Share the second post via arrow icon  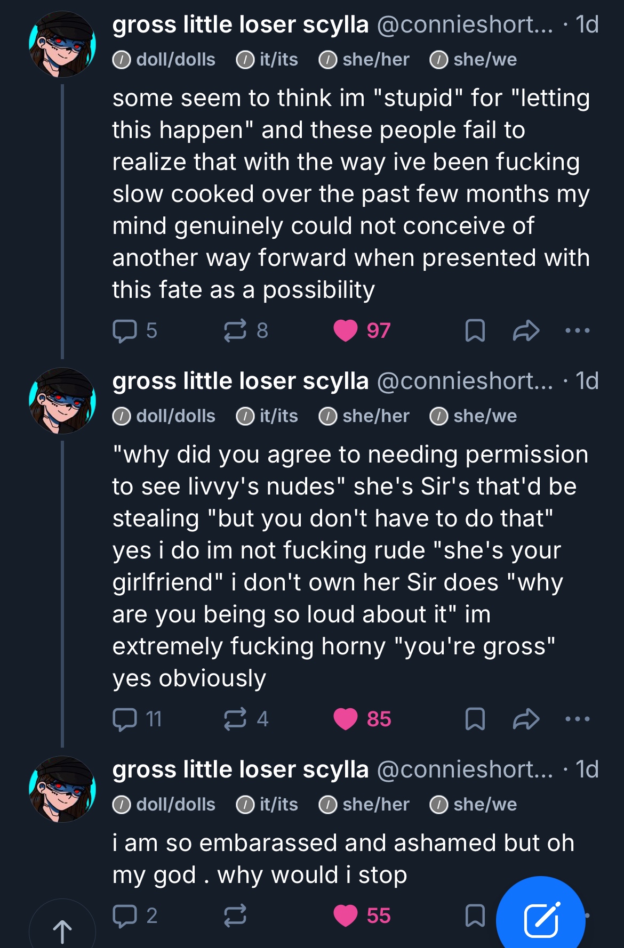pos(526,719)
